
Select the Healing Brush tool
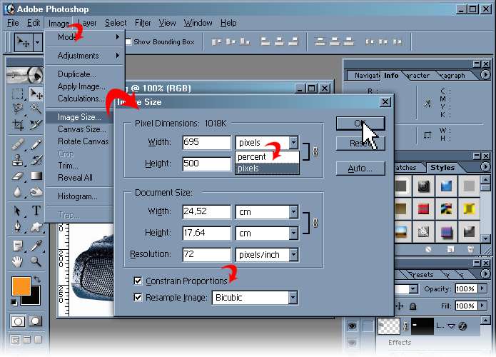(x=18, y=145)
